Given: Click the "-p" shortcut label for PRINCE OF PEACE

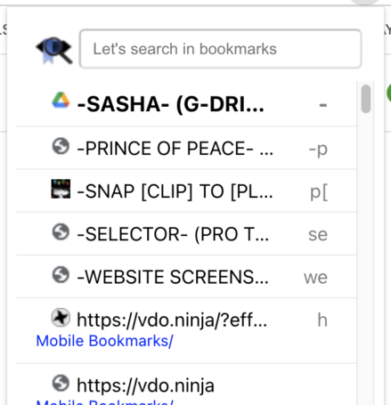Looking at the screenshot, I should pos(318,149).
